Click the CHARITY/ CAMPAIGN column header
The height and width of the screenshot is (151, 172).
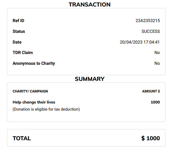click(30, 91)
